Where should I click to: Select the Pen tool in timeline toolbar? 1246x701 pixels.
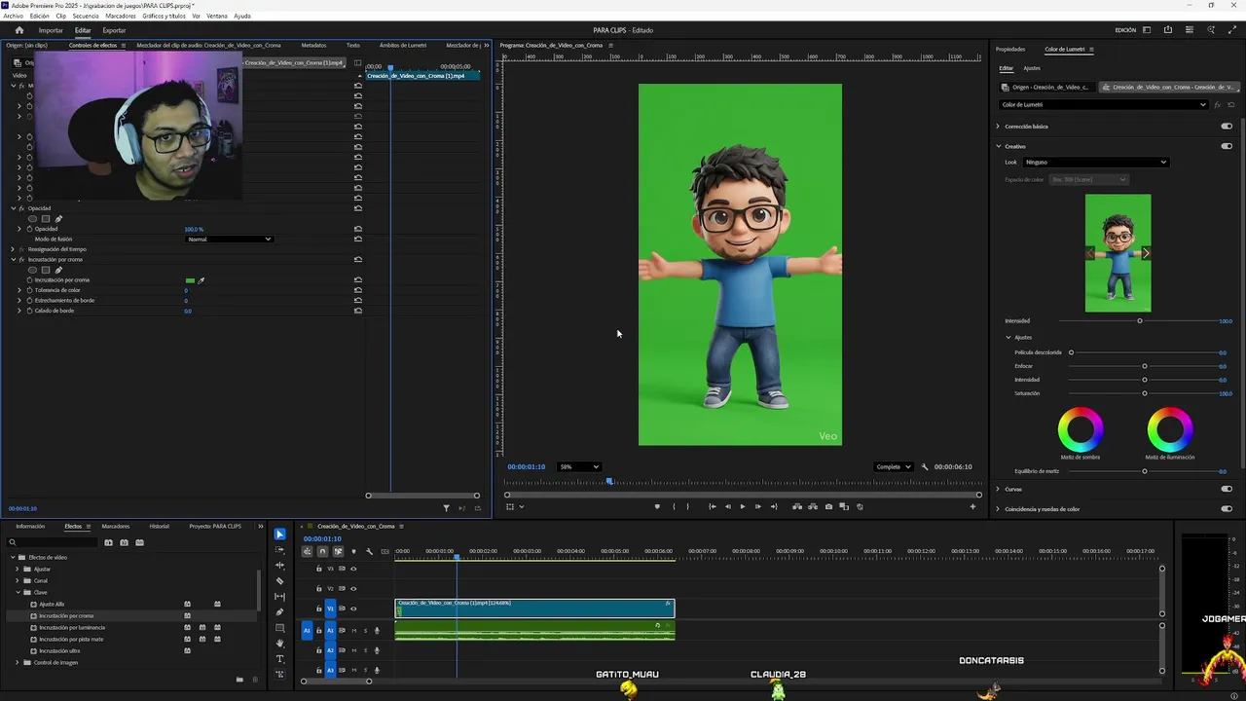tap(280, 612)
